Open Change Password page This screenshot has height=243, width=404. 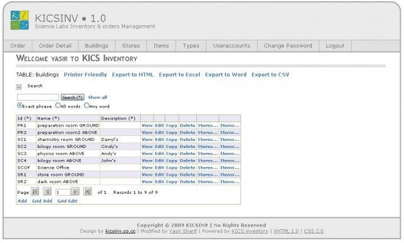coord(288,46)
